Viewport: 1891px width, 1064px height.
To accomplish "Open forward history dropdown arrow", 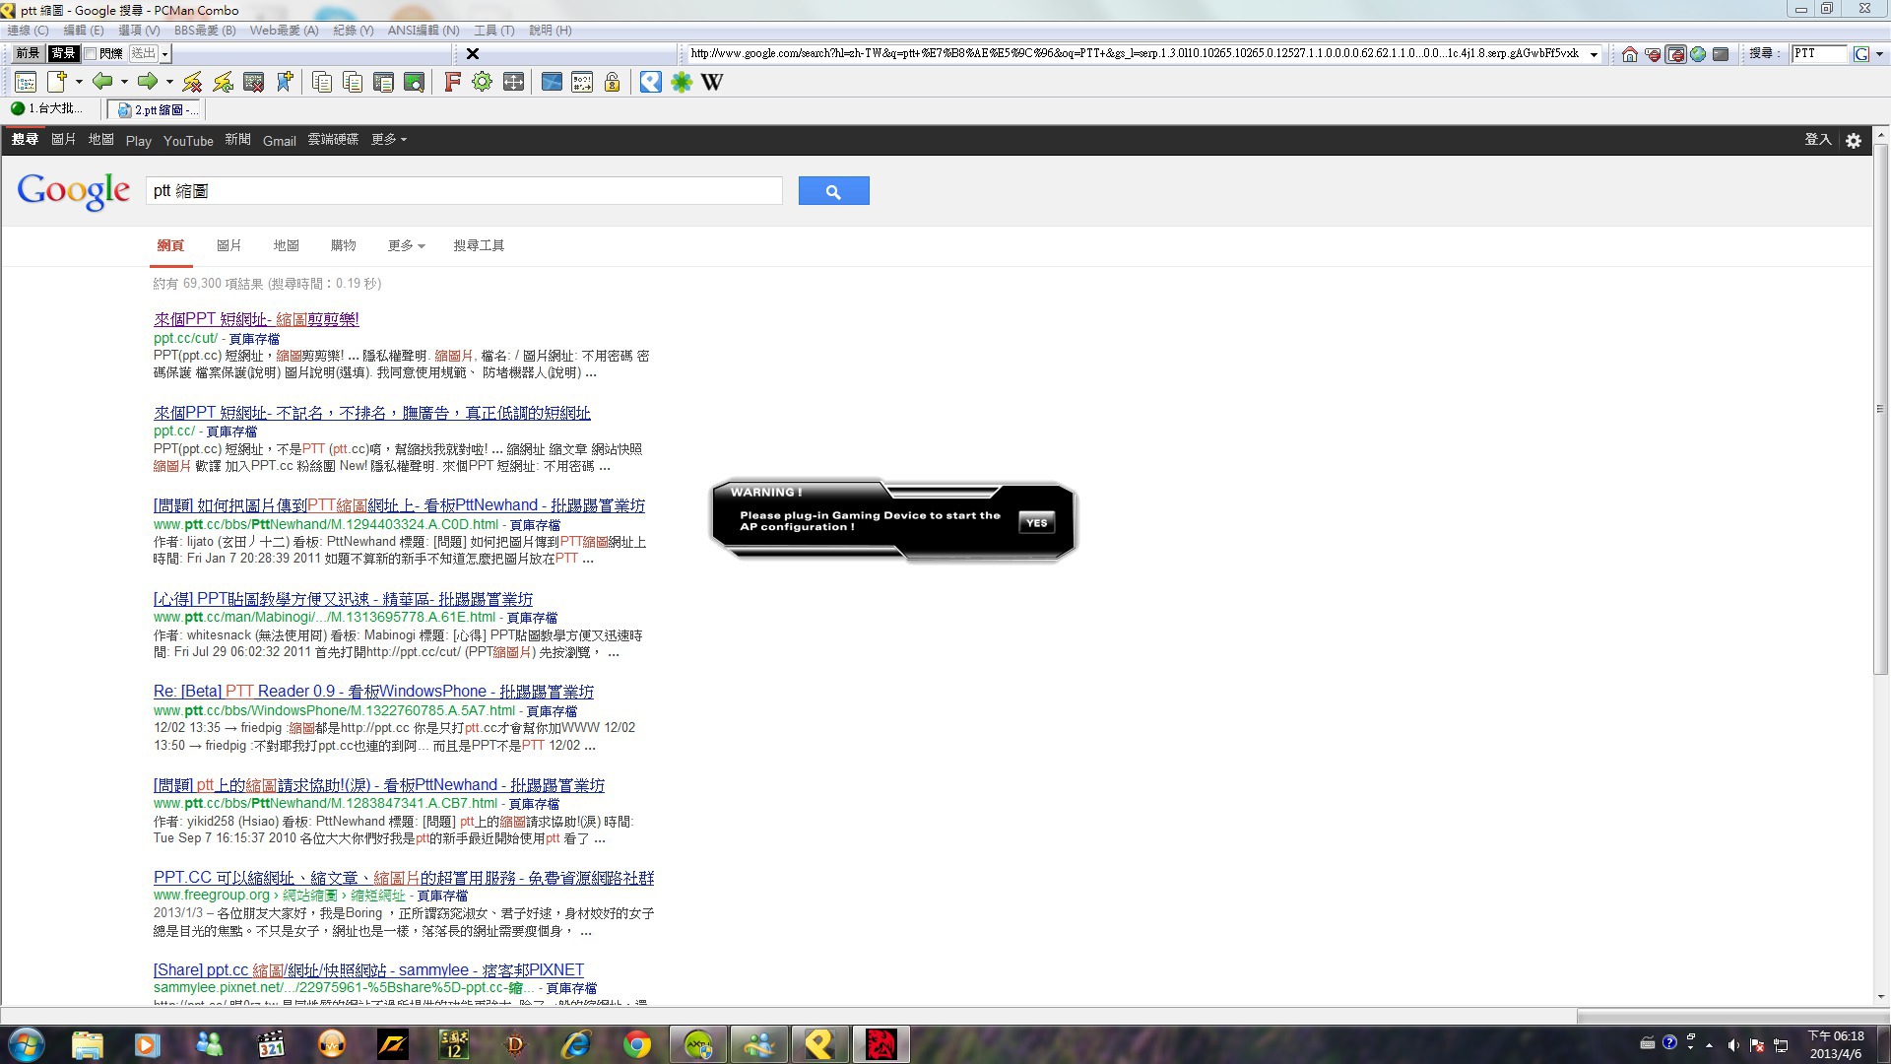I will pyautogui.click(x=169, y=83).
